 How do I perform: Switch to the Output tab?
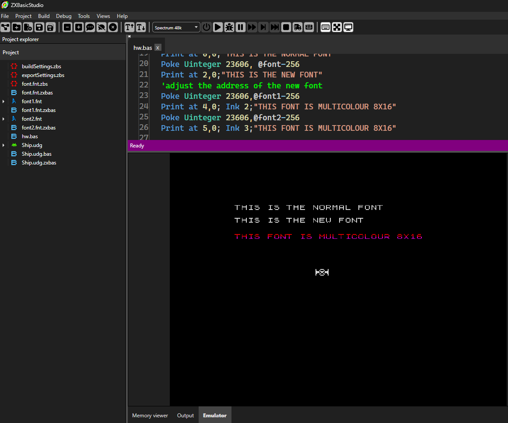click(x=185, y=416)
